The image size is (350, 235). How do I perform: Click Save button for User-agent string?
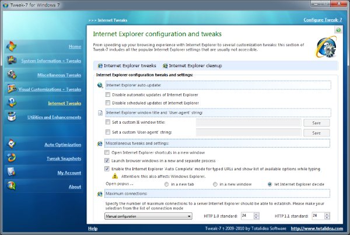(x=317, y=133)
